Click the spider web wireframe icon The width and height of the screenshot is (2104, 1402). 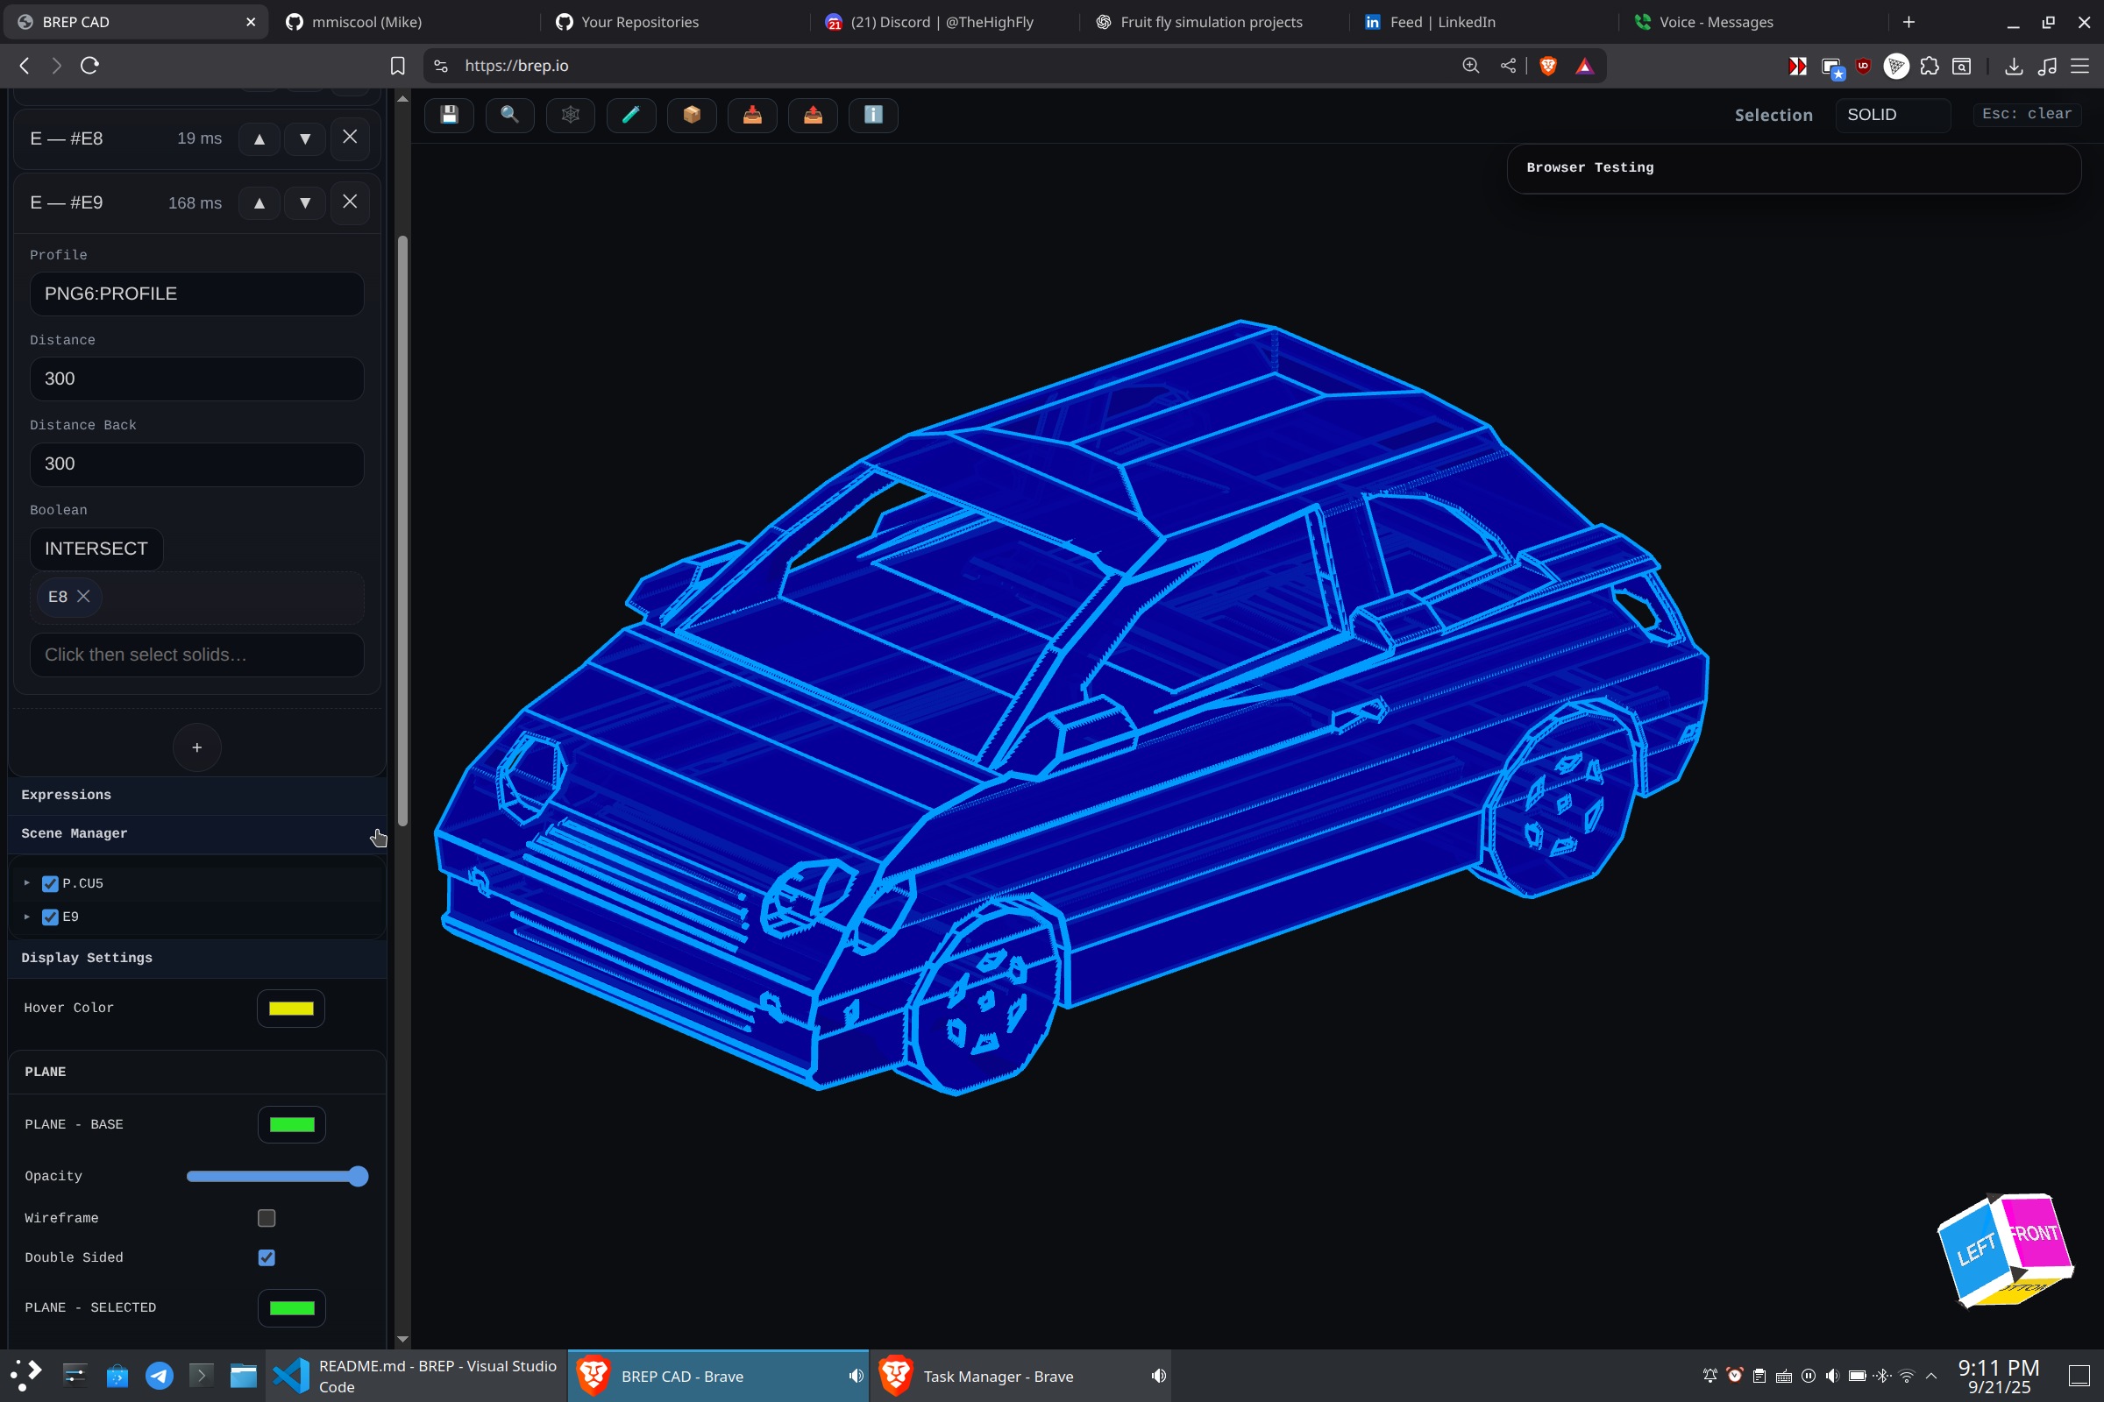click(571, 115)
